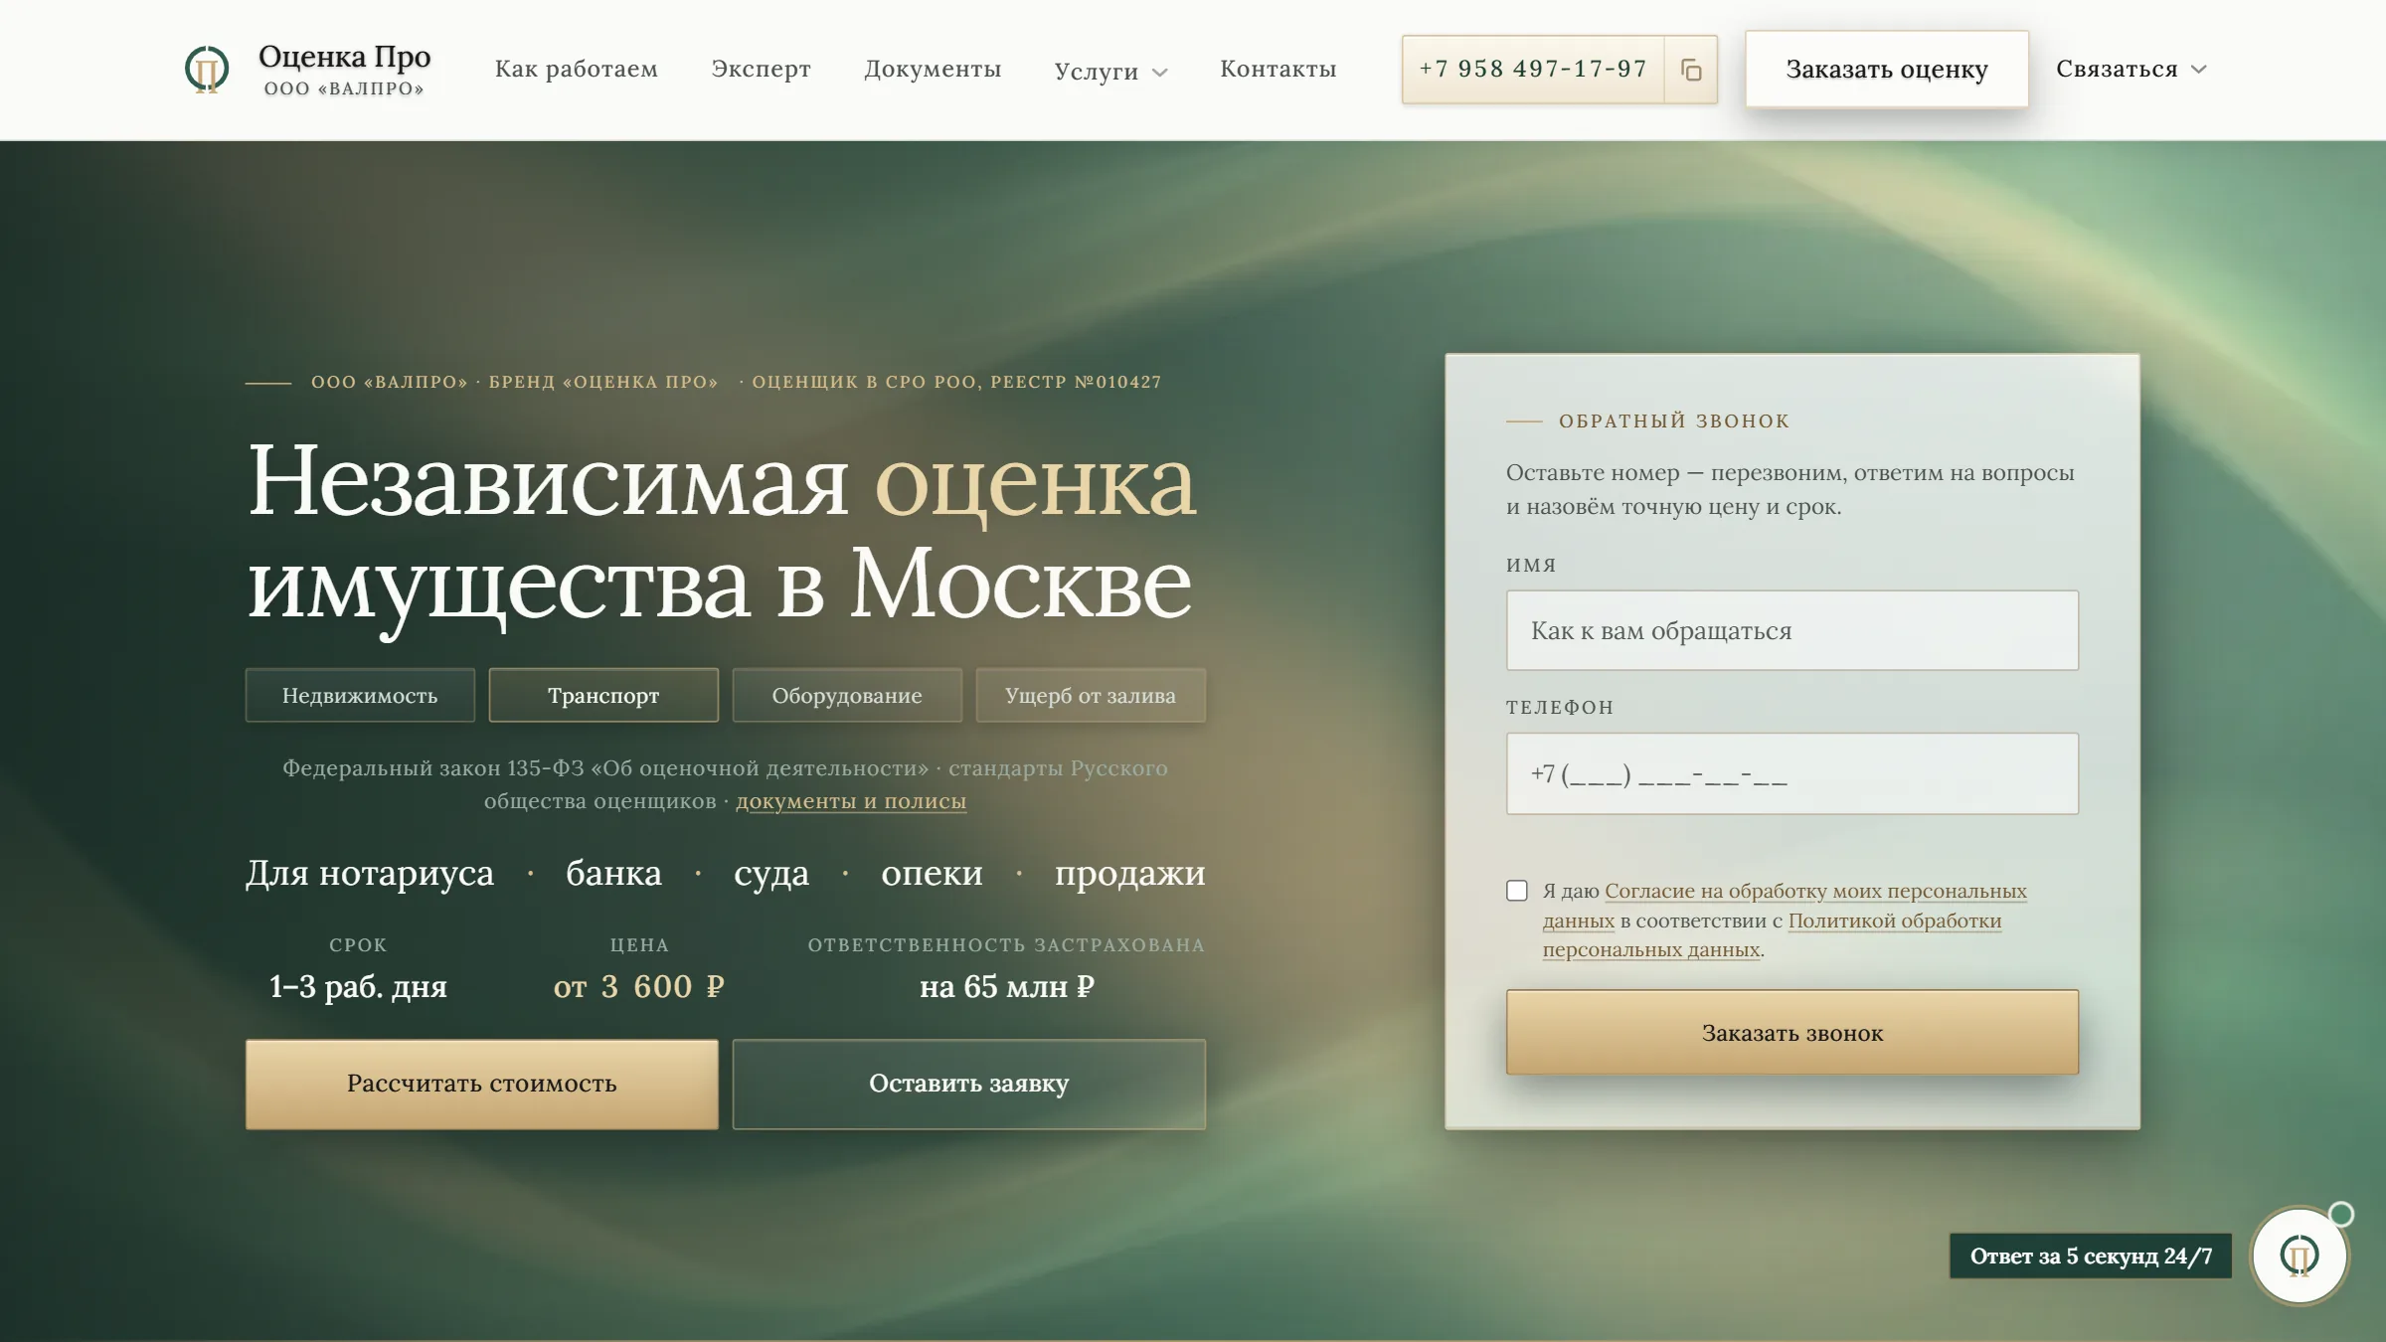Select the Транспорт tab
The image size is (2386, 1342).
[603, 695]
